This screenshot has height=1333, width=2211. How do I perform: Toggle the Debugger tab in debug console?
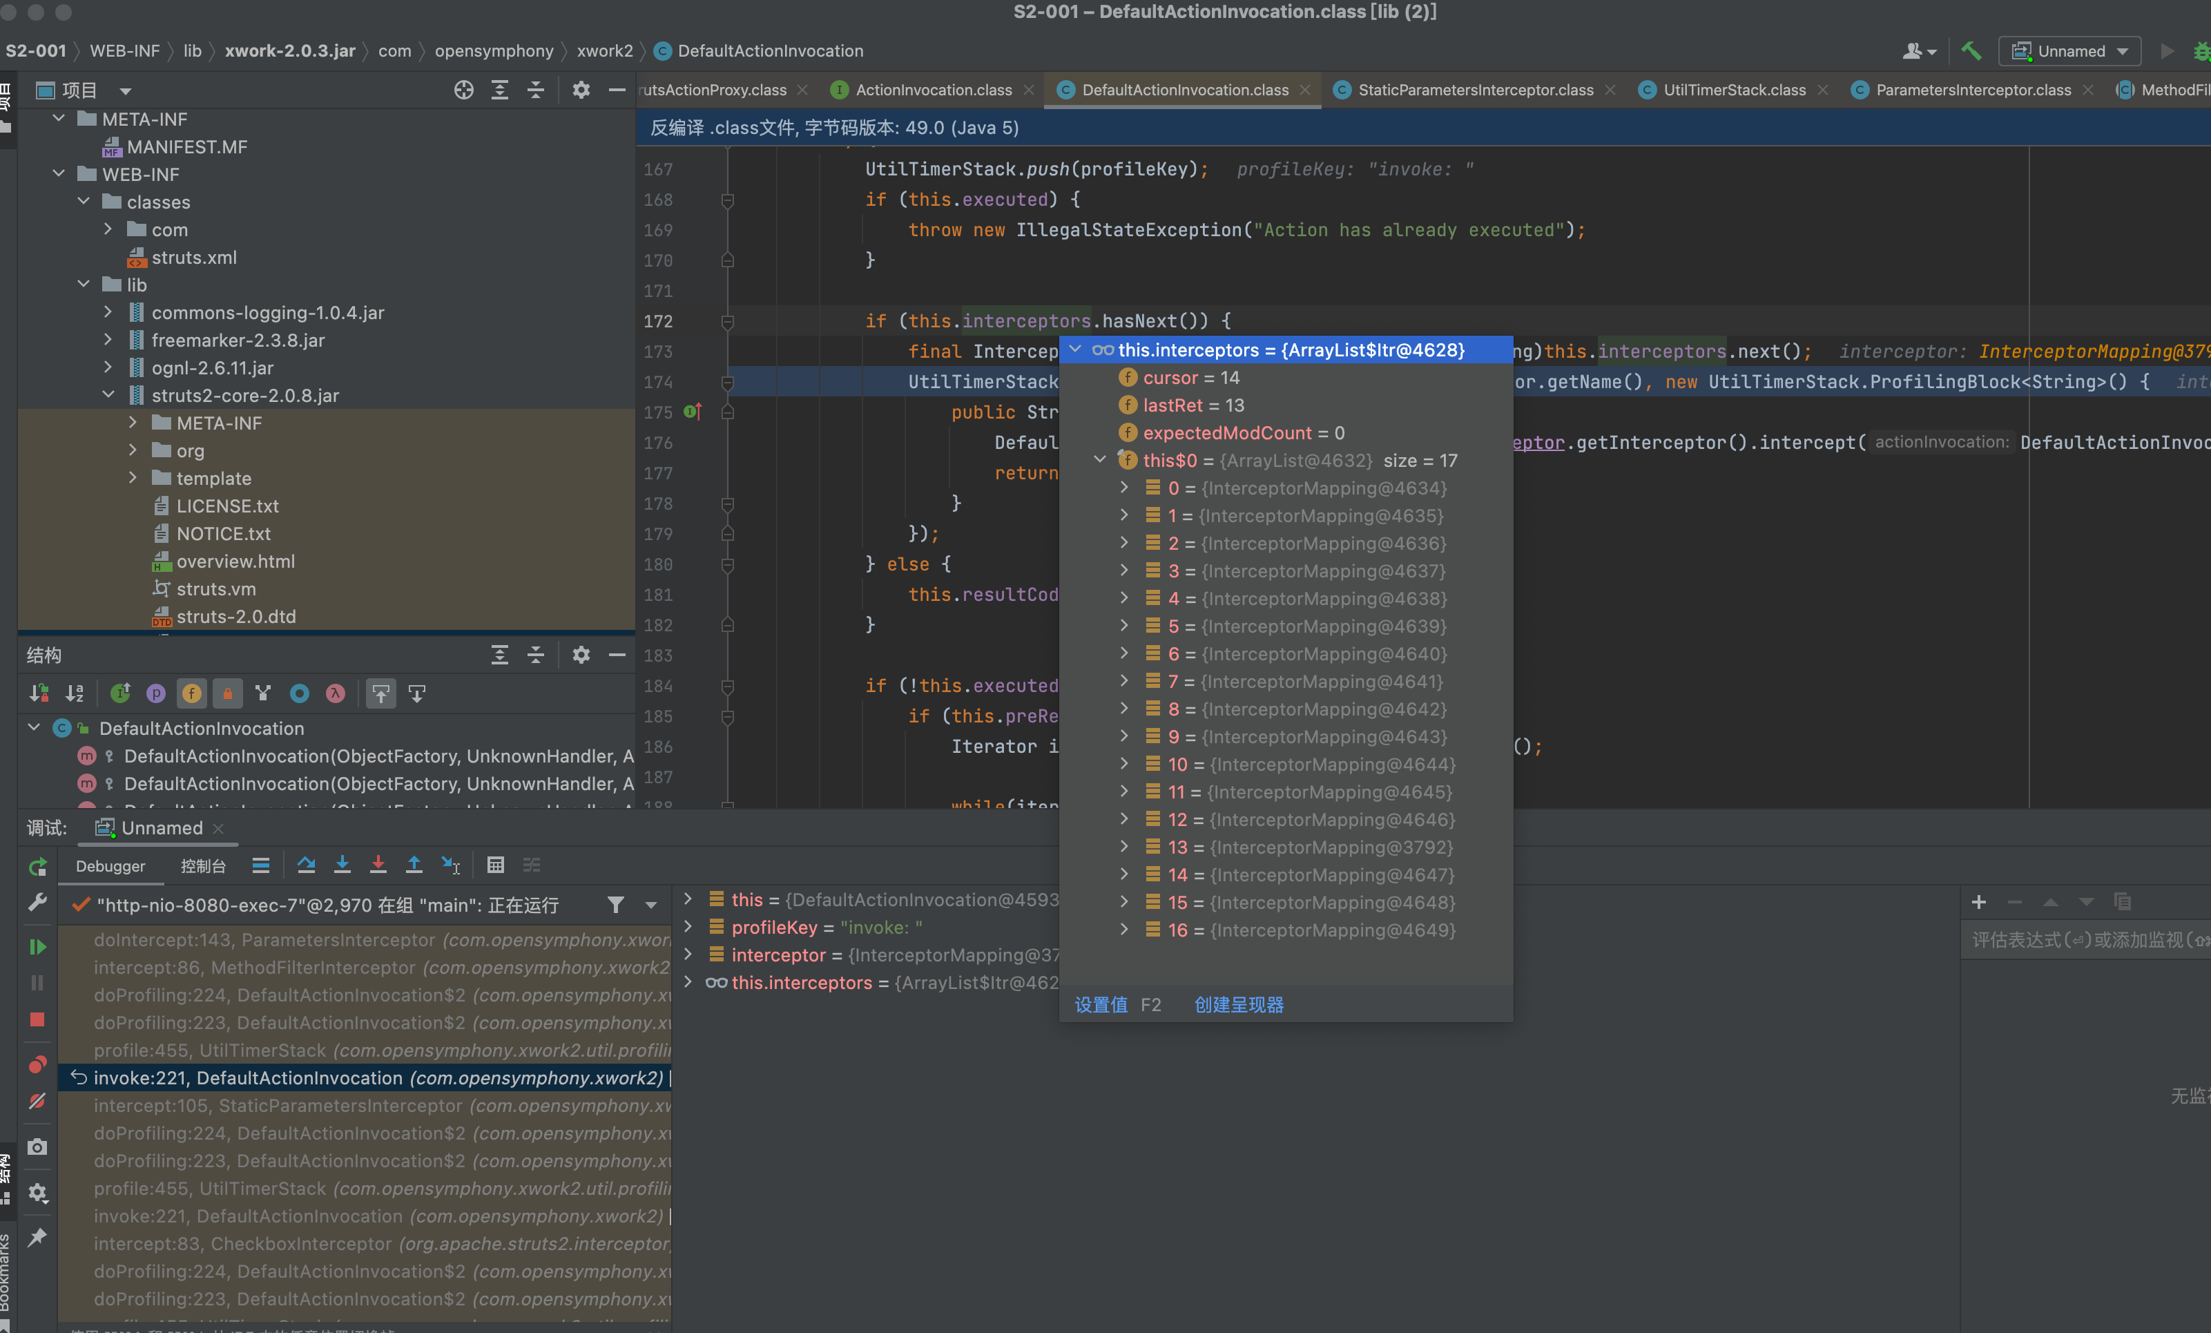pos(110,864)
